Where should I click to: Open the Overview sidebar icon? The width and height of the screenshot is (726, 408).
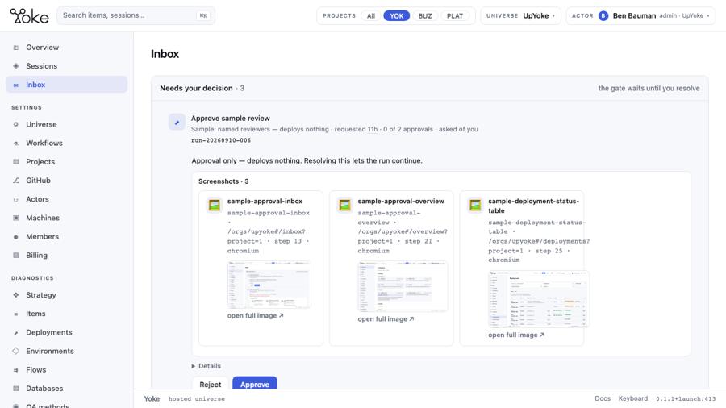point(16,48)
